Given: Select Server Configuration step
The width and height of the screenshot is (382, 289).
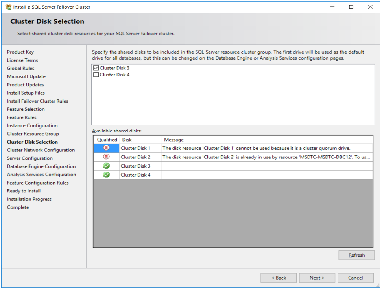Looking at the screenshot, I should pyautogui.click(x=30, y=158).
